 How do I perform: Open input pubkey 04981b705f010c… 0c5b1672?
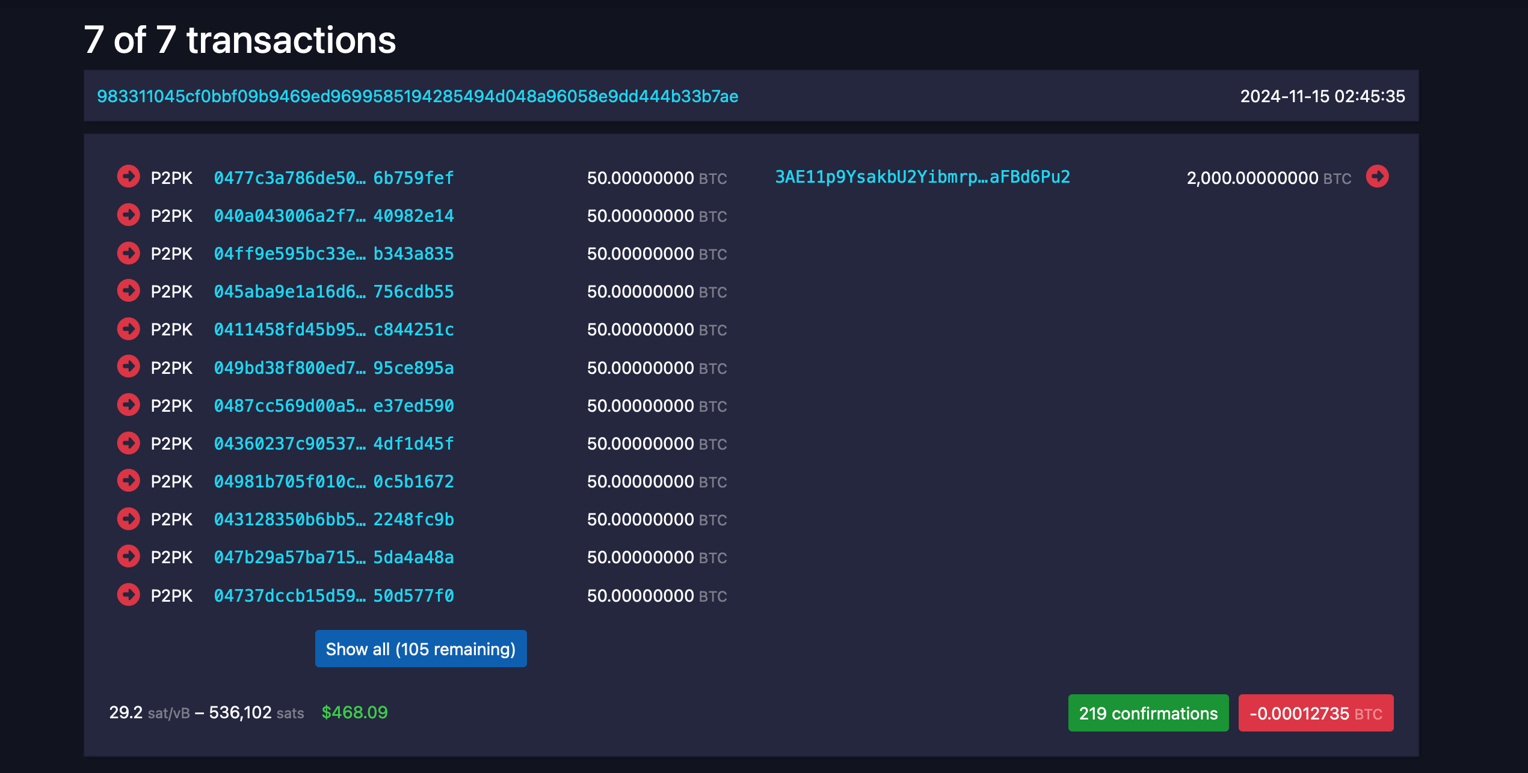(x=334, y=481)
